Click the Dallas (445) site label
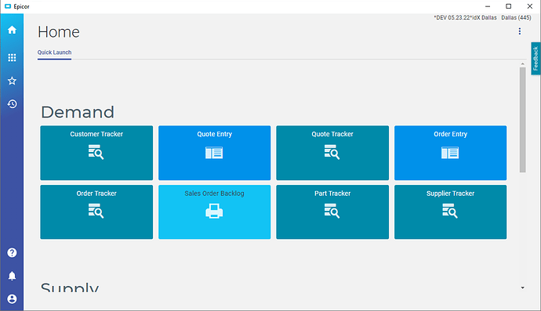541x311 pixels. [x=516, y=17]
